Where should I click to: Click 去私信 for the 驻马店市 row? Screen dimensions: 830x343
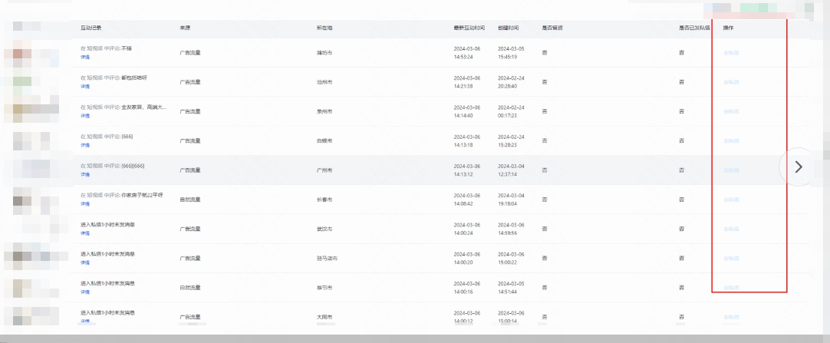tap(731, 259)
